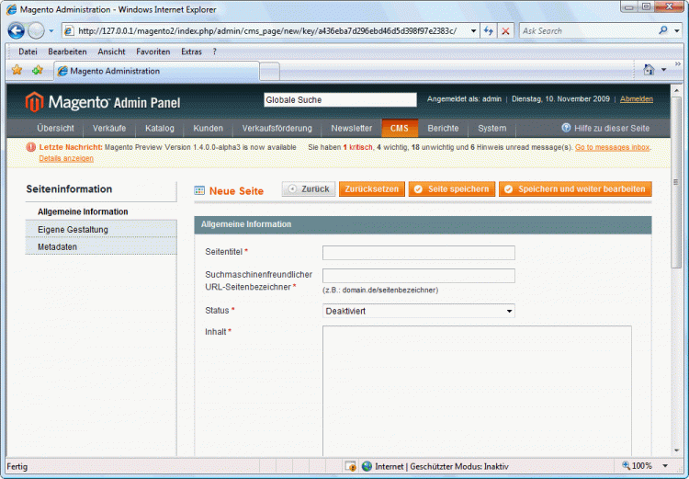Image resolution: width=689 pixels, height=479 pixels.
Task: Click into the Seitentitel input field
Action: point(418,253)
